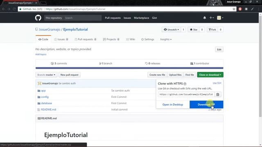This screenshot has width=262, height=147.
Task: Click the Find file button
Action: point(190,75)
